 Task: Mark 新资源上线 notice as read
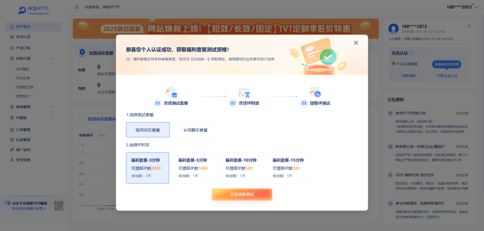pyautogui.click(x=462, y=147)
